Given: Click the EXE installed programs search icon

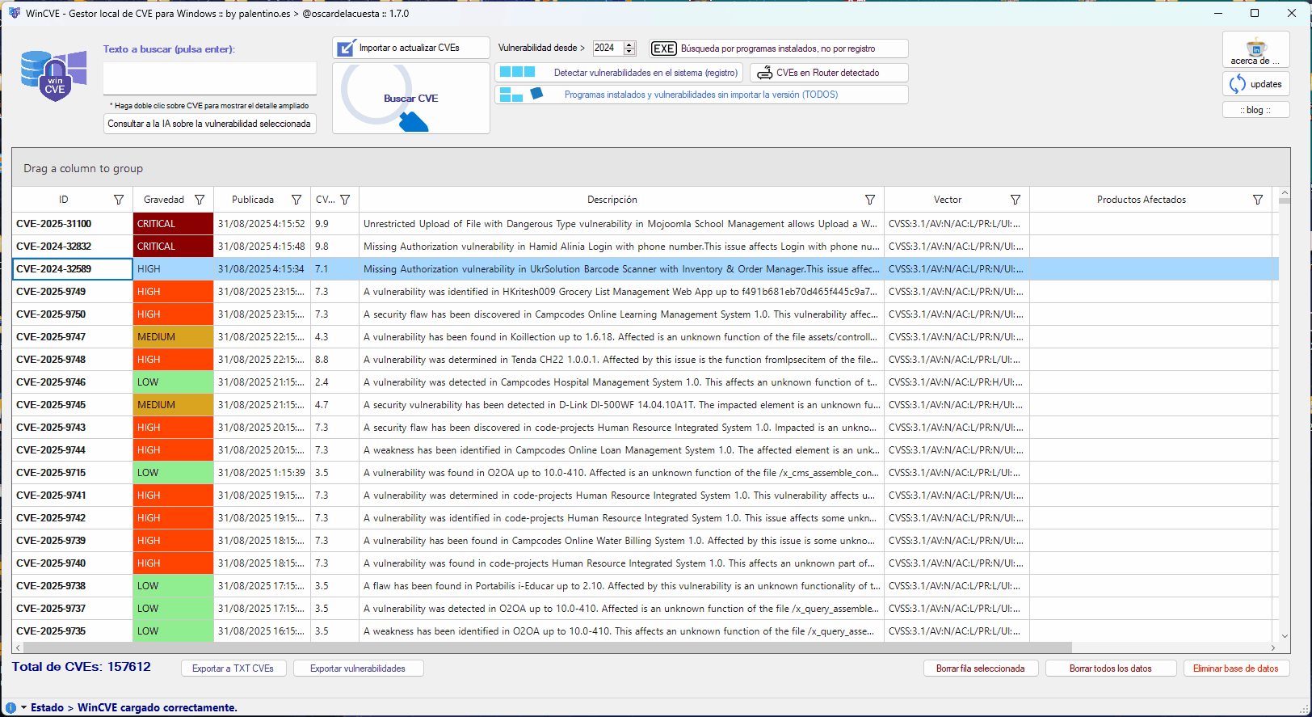Looking at the screenshot, I should pos(663,49).
